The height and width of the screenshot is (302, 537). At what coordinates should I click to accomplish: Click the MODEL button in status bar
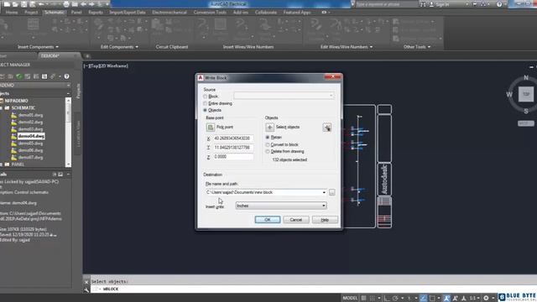(x=350, y=298)
